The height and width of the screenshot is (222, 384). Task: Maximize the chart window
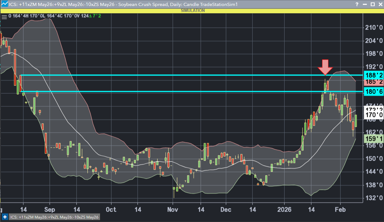pos(372,4)
